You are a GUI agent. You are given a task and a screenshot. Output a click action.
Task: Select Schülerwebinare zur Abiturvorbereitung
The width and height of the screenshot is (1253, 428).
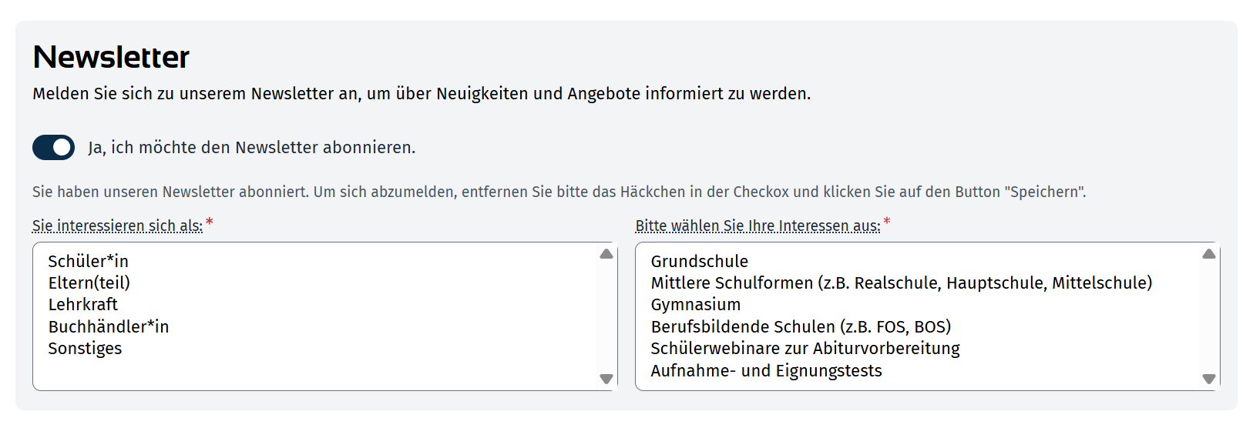(805, 348)
